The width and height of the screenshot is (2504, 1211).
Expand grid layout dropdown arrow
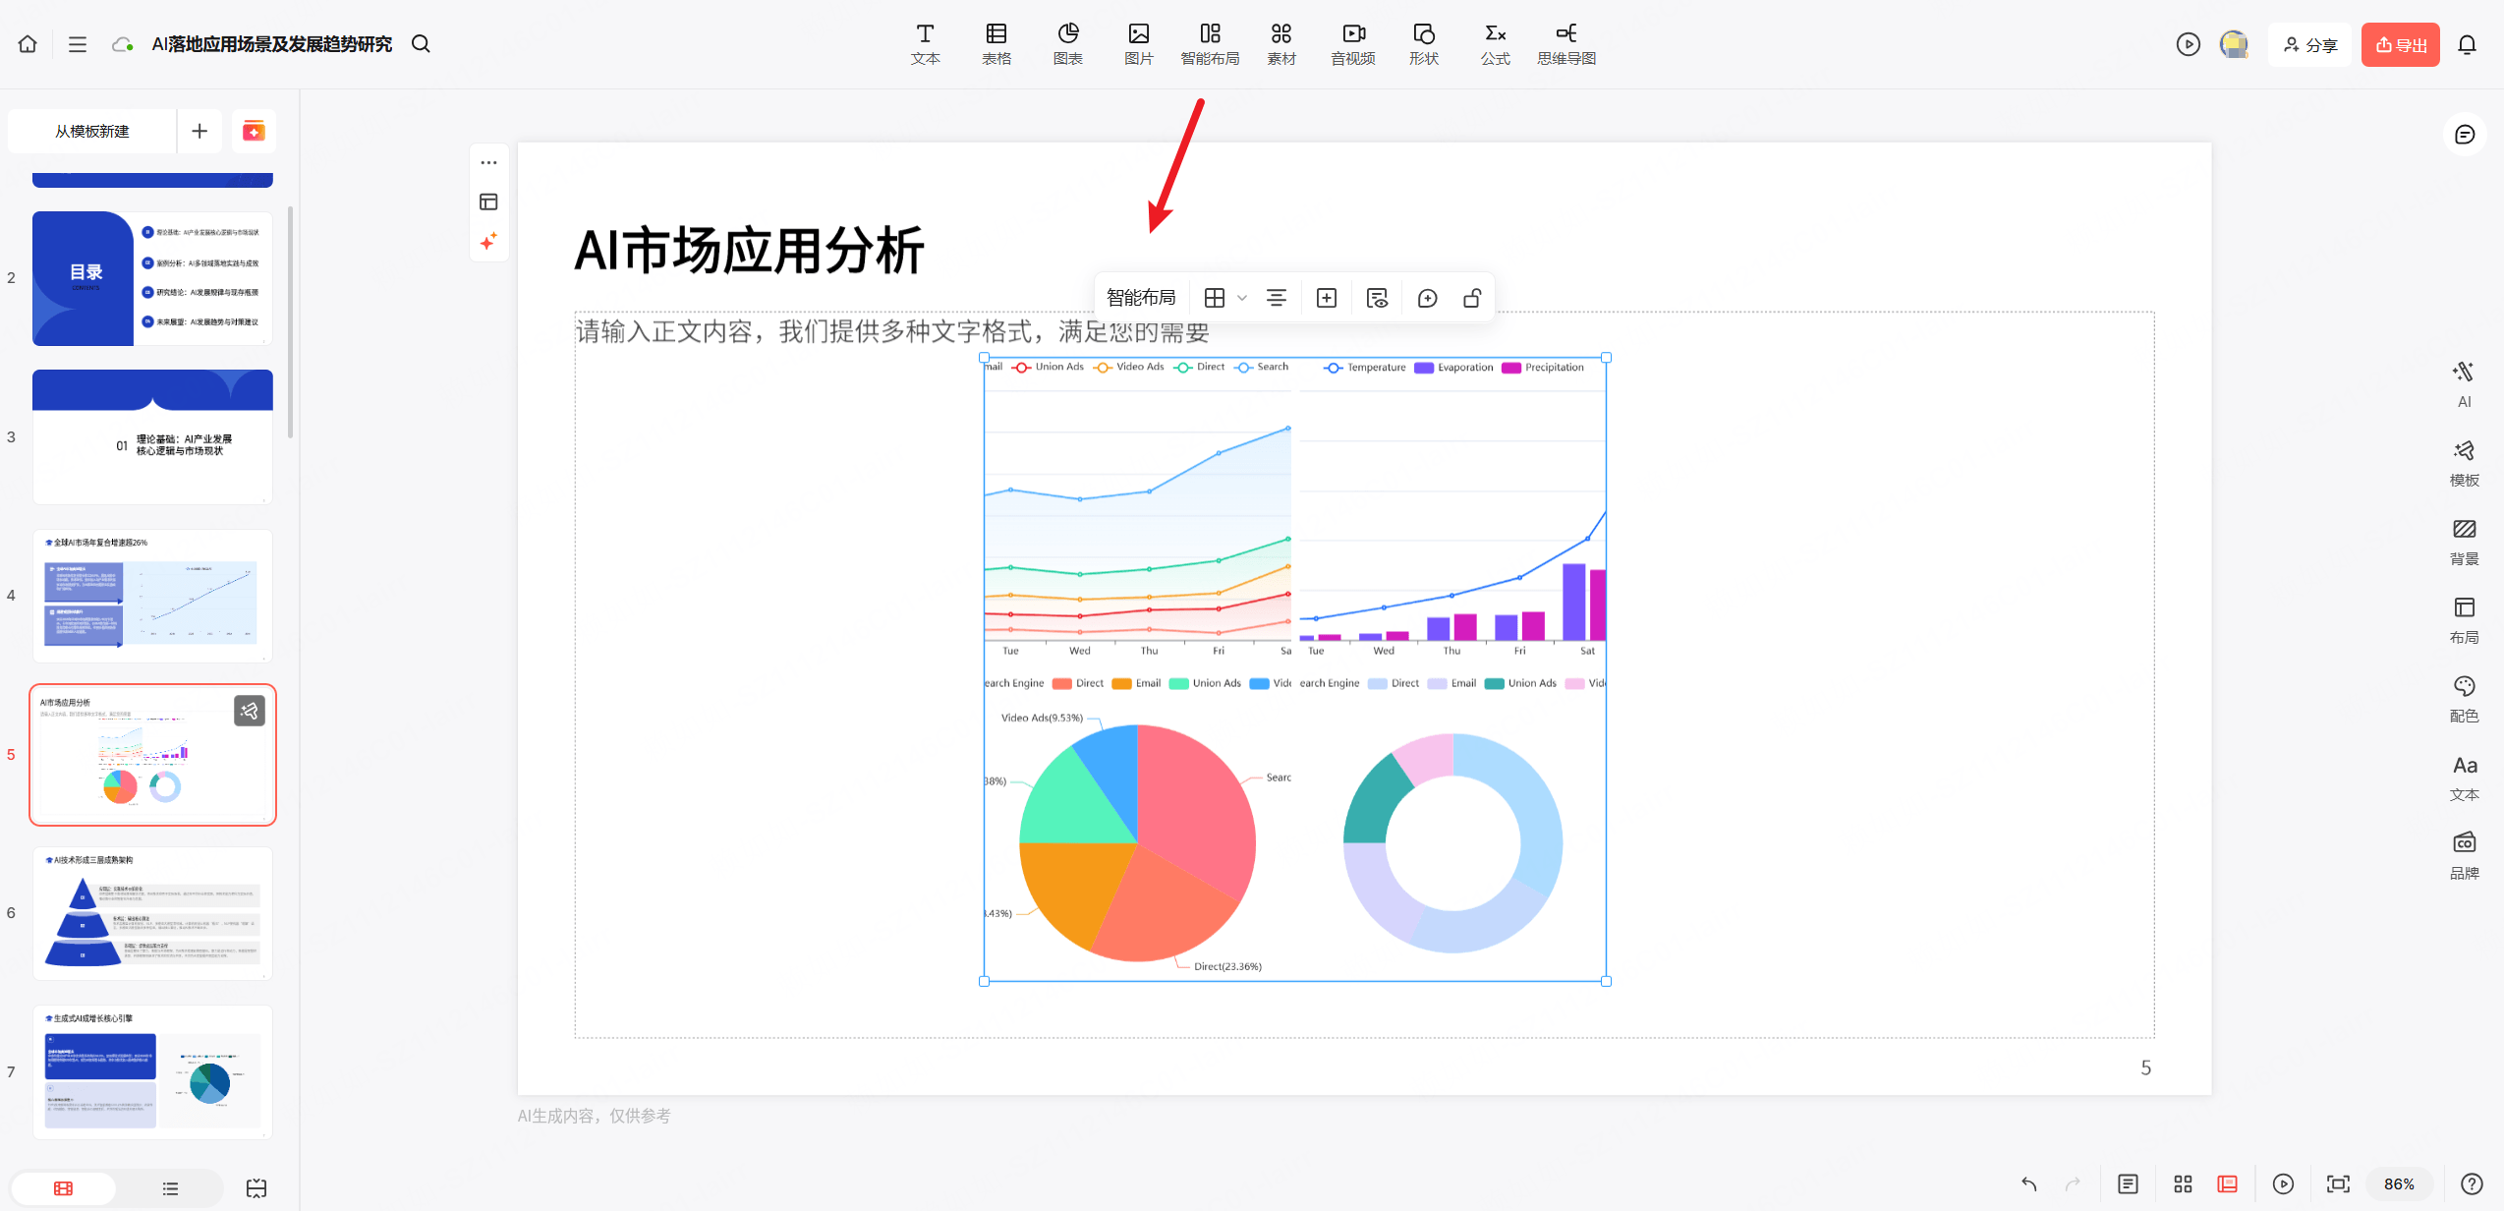(x=1242, y=298)
